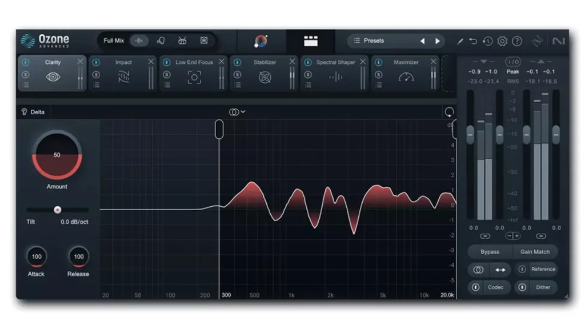Select the vocal target icon

161,41
